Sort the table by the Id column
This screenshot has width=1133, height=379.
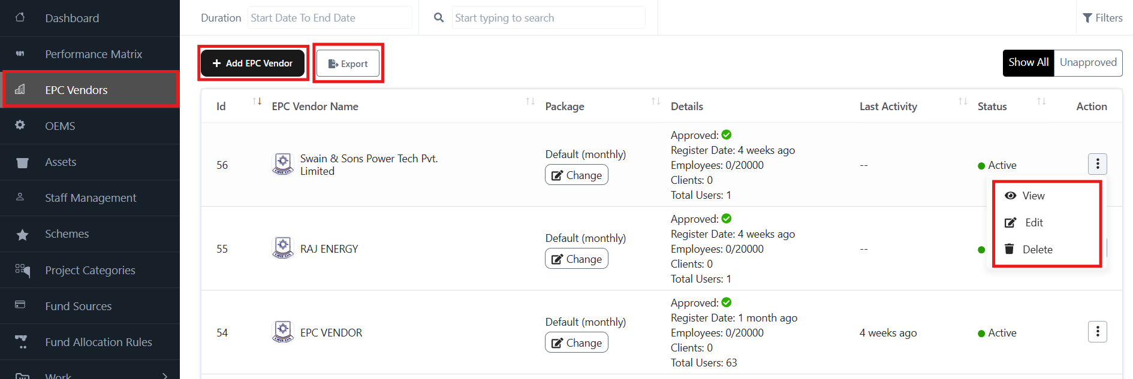257,101
